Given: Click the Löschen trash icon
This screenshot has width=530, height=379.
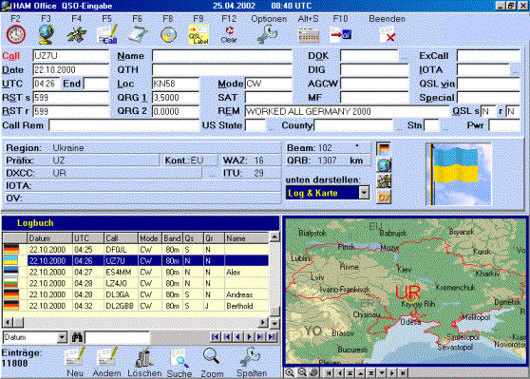Looking at the screenshot, I should click(x=144, y=357).
